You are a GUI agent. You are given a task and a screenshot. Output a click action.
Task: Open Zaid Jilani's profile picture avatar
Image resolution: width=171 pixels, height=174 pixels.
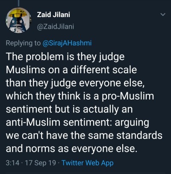(18, 21)
